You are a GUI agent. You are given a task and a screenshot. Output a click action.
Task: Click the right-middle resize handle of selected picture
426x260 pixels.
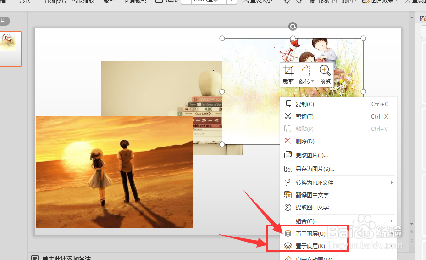click(x=363, y=91)
